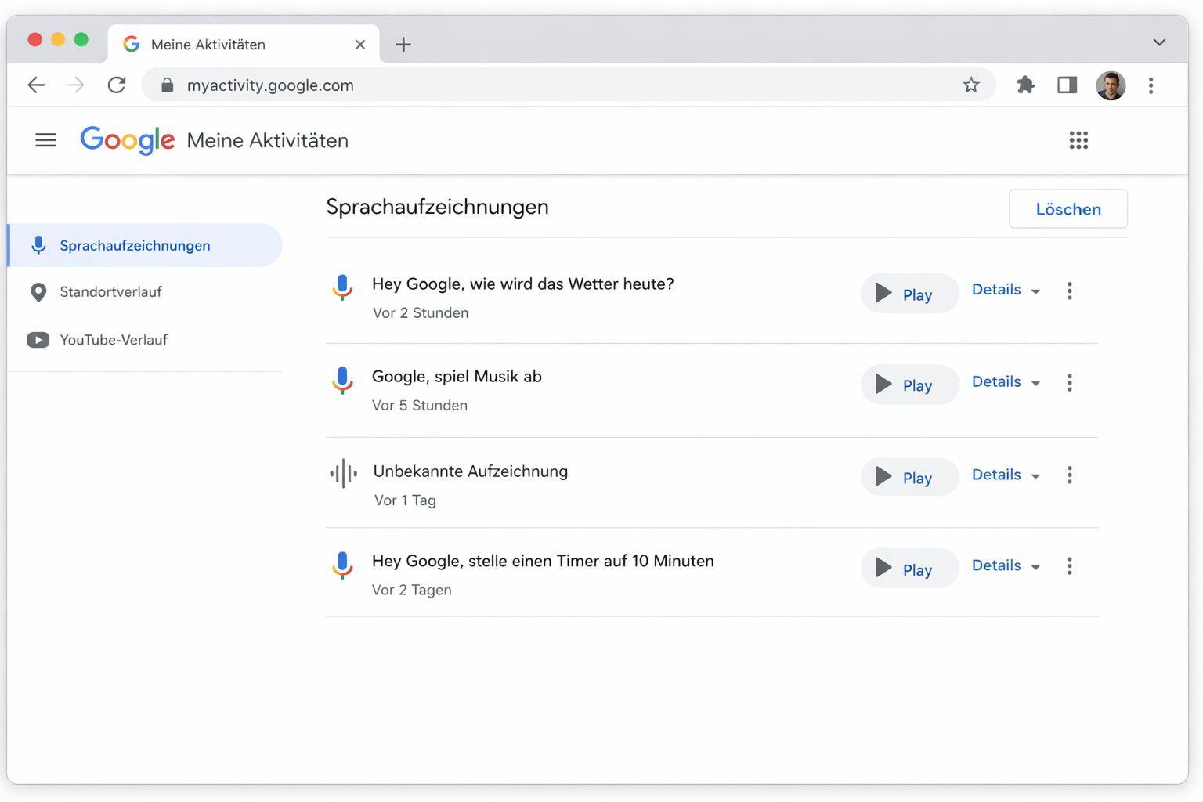Expand Details for spiel Musik ab
Screen dimensions: 1203x802
[x=1006, y=382]
